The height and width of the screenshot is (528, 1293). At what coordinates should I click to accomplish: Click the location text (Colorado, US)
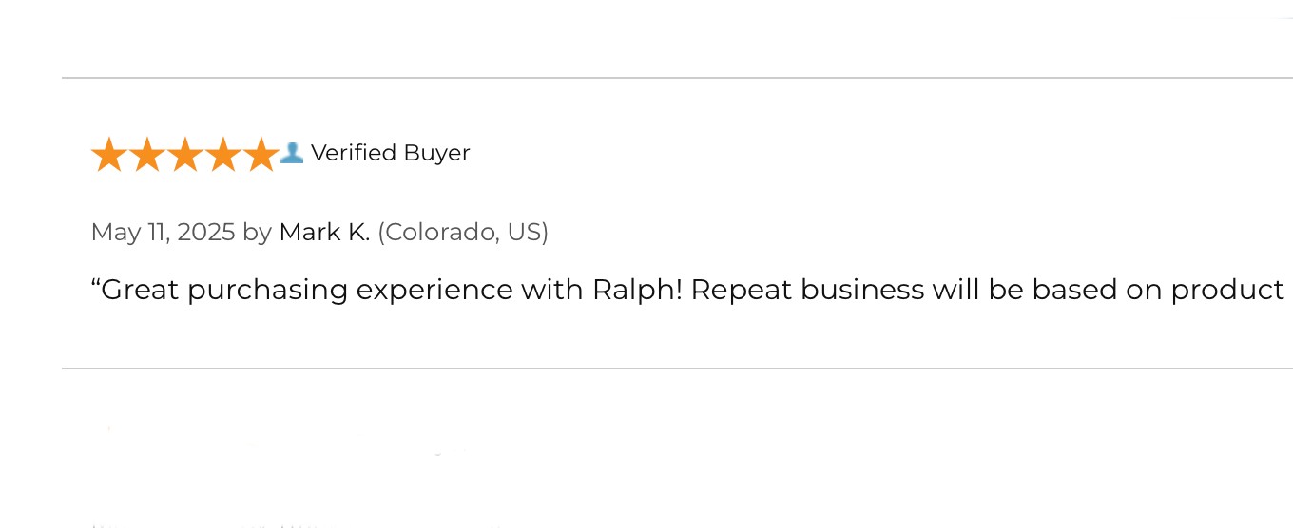(463, 233)
